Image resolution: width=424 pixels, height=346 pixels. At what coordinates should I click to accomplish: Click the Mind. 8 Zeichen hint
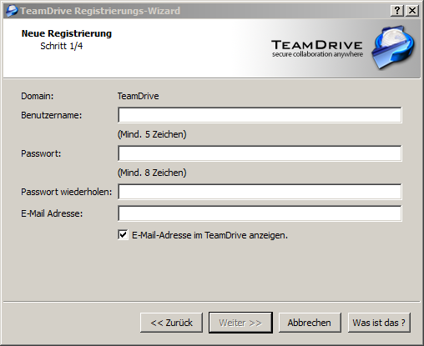[x=152, y=173]
